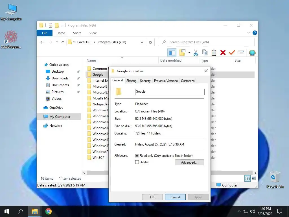Switch to details view icon in status bar

248,178
